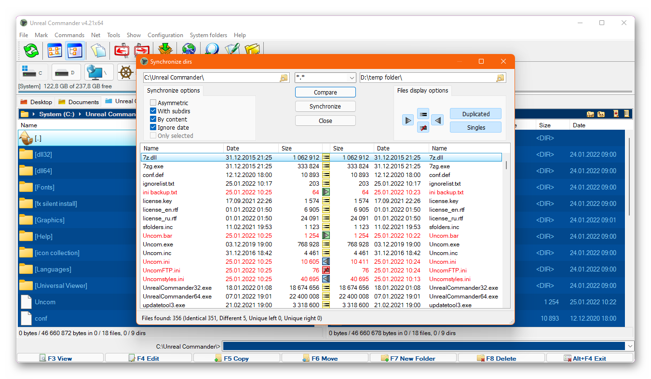The image size is (651, 379).
Task: Toggle the copy-to-right arrow filter button
Action: (x=408, y=121)
